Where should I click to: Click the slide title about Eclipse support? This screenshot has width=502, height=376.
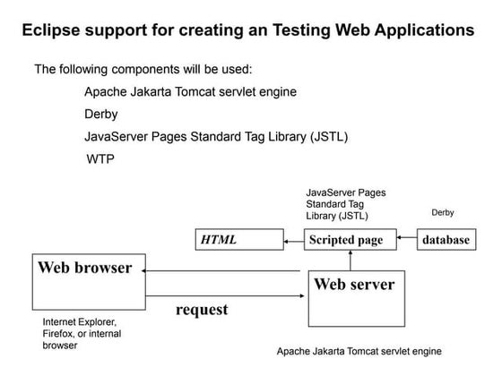coord(248,30)
